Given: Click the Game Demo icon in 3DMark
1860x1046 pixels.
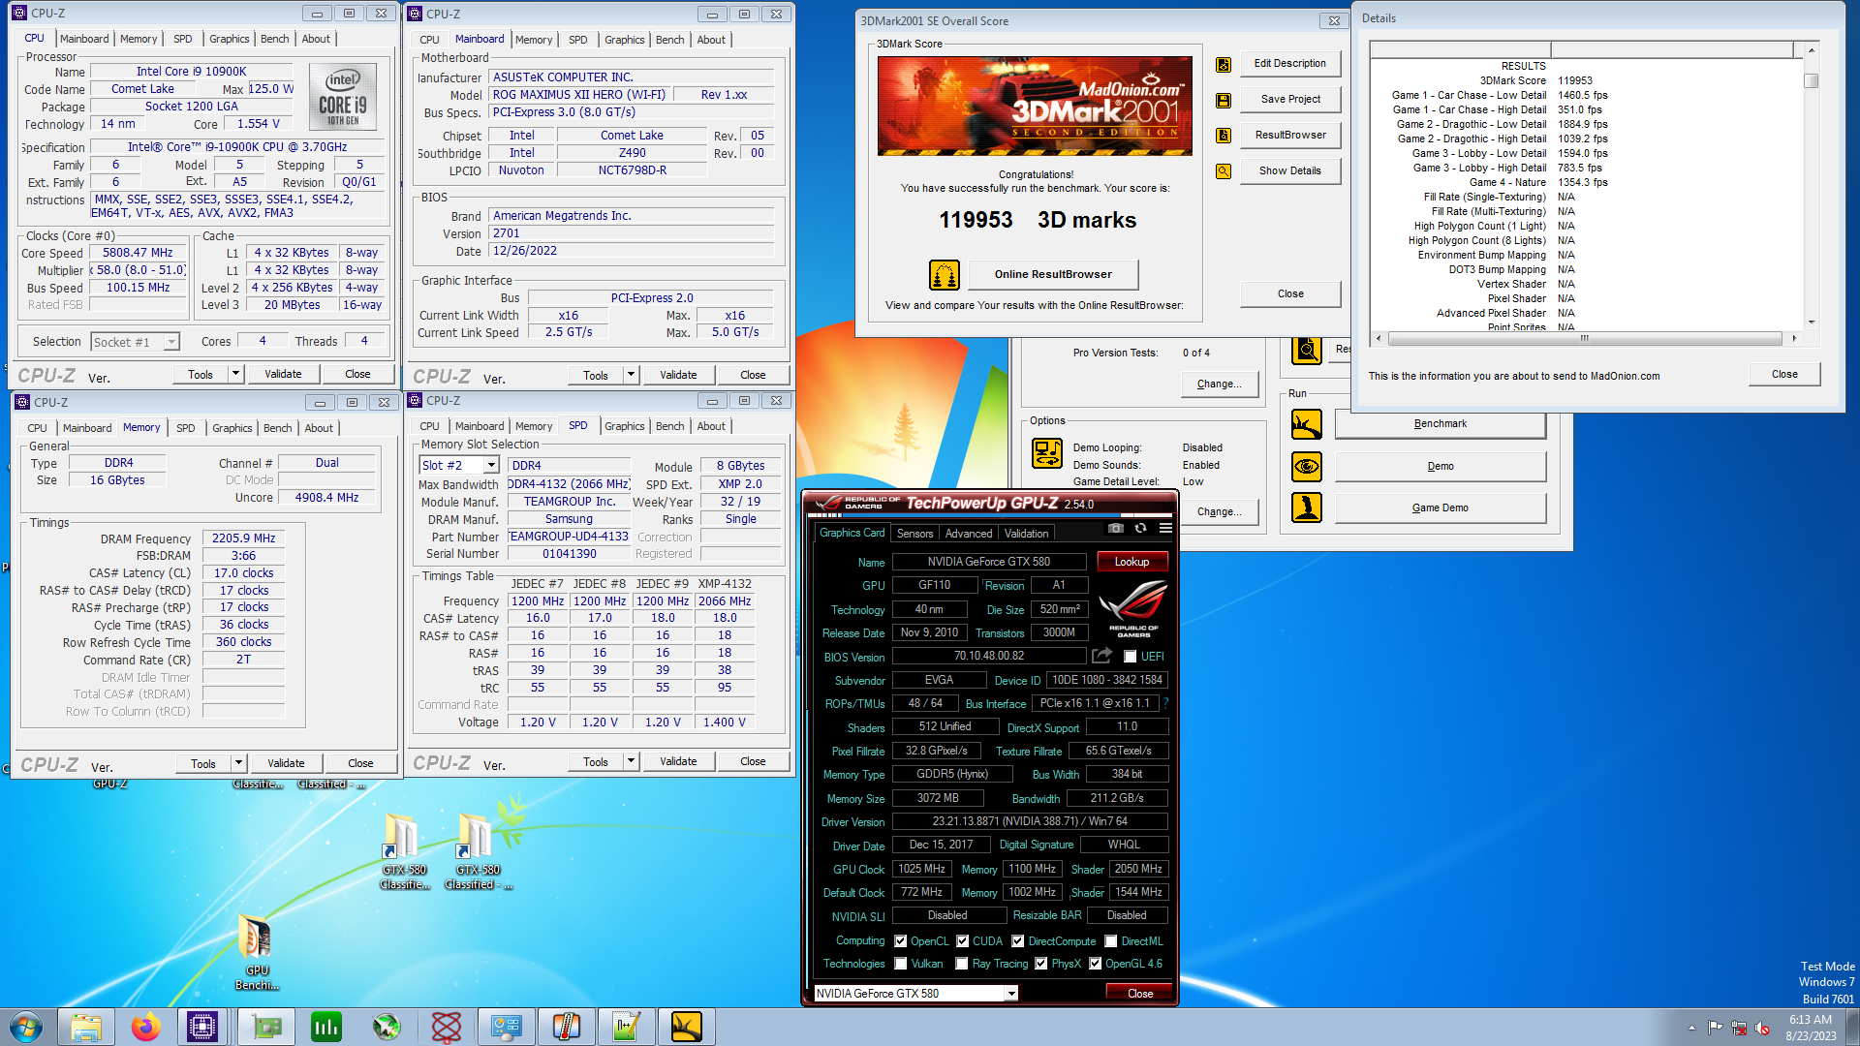Looking at the screenshot, I should 1307,508.
